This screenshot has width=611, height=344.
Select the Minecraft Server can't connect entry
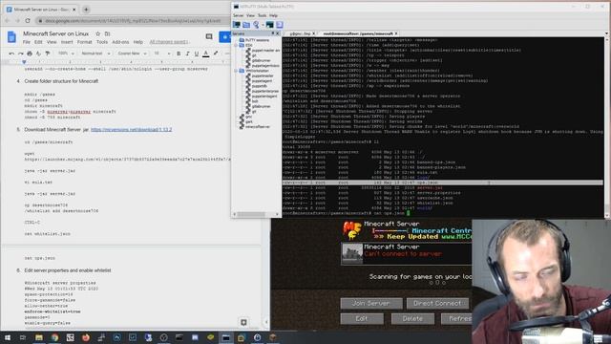(406, 253)
